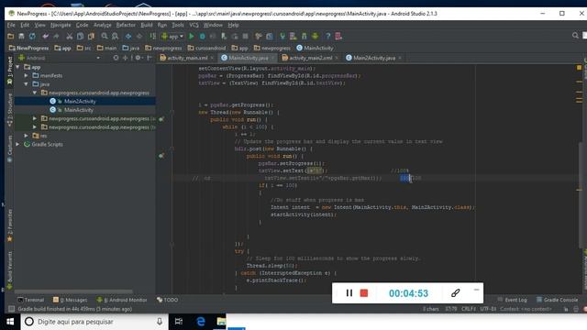Switch to the Main2Activity.java tab
587x330 pixels.
pos(374,58)
